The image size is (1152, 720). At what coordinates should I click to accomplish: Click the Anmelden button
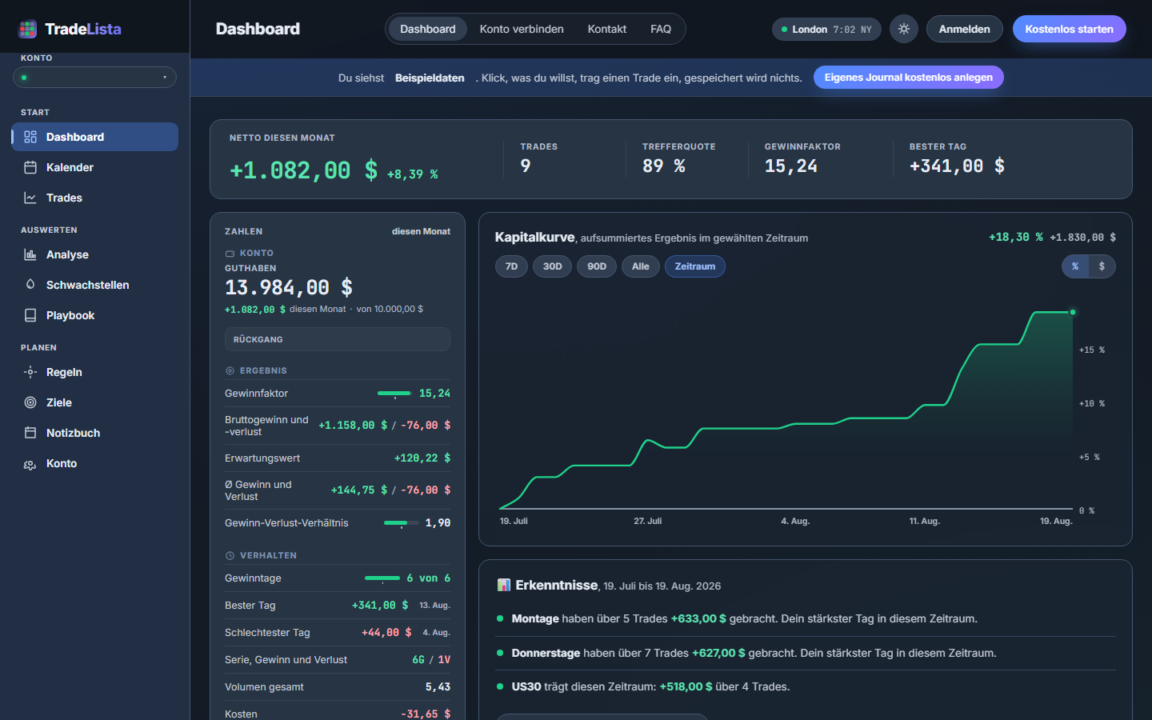point(964,29)
